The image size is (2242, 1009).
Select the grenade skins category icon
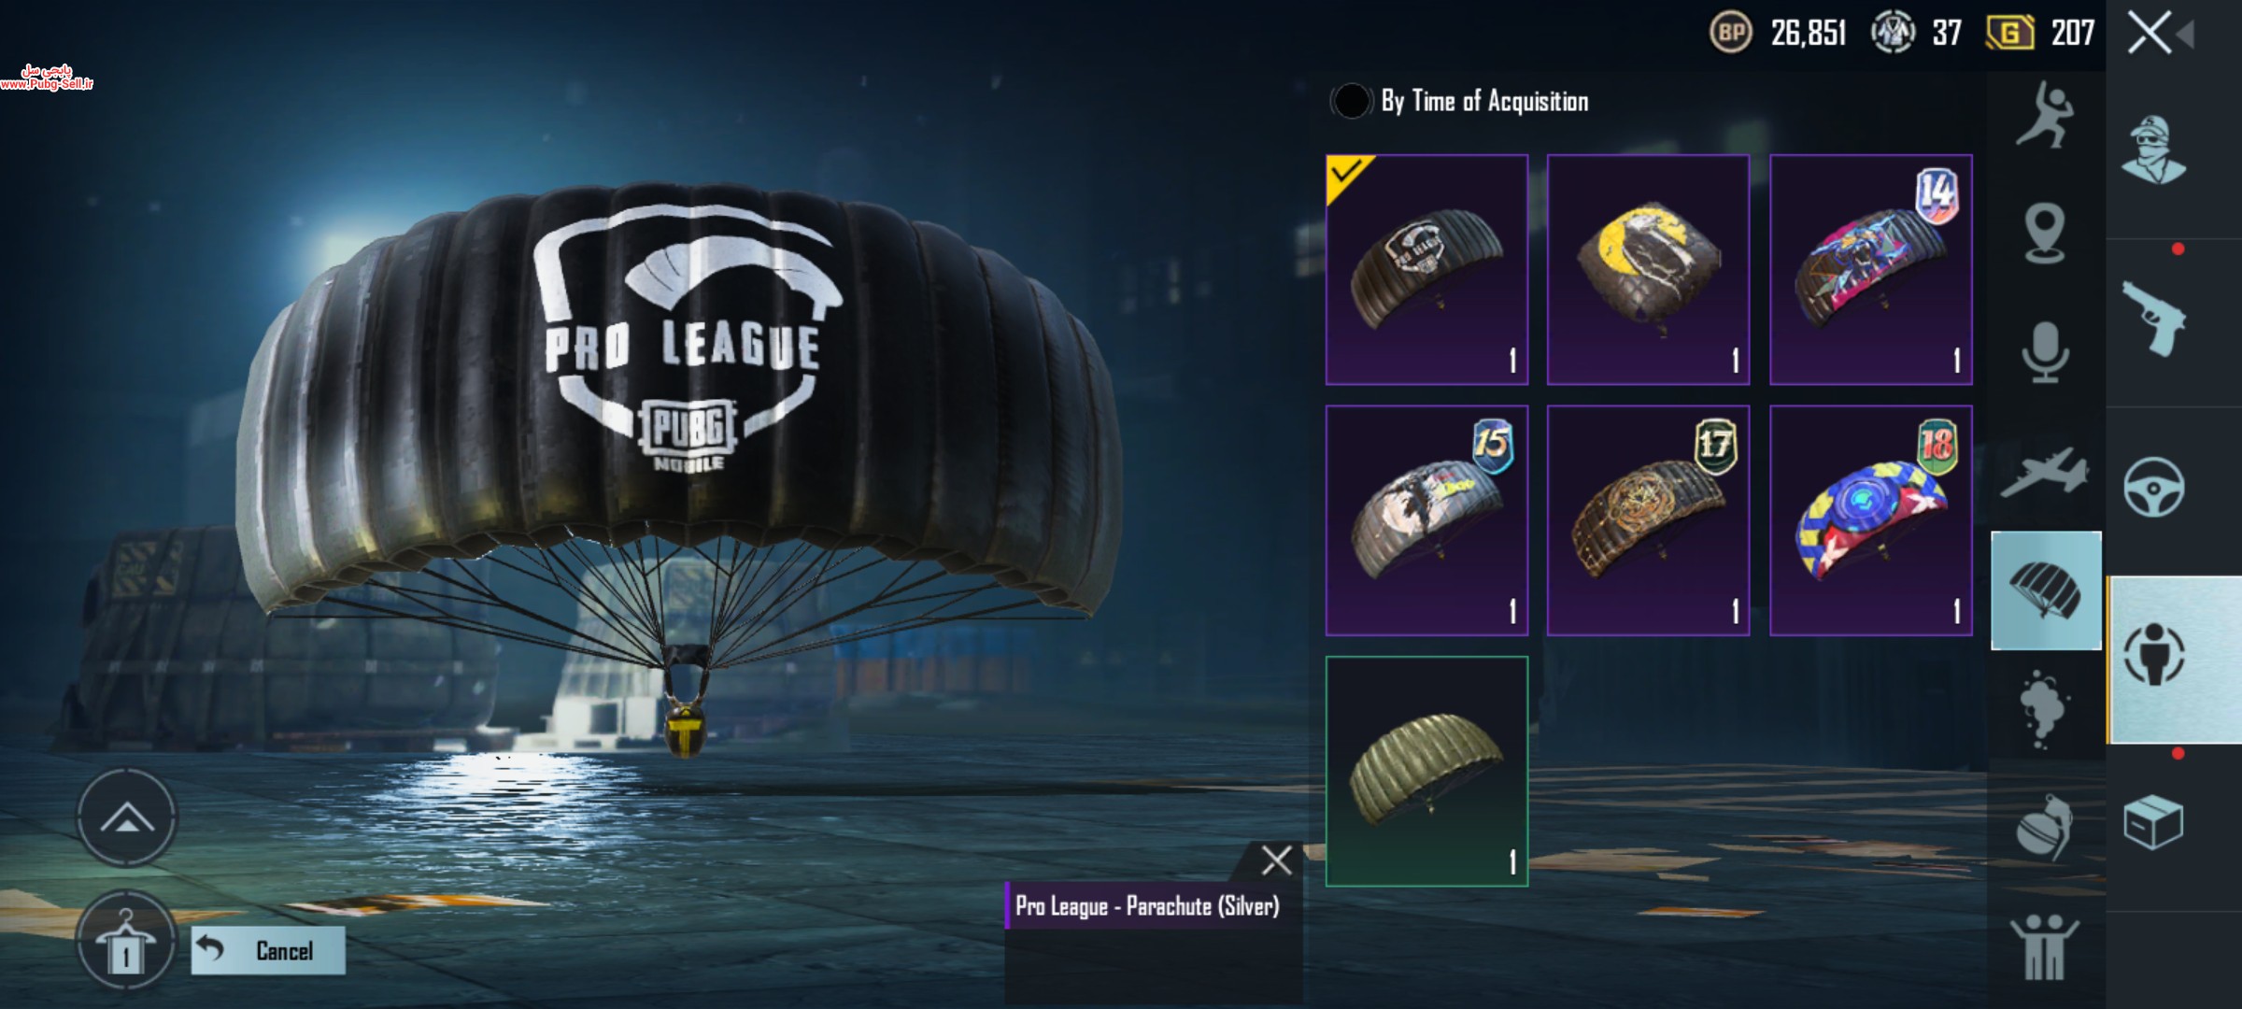[x=2044, y=827]
